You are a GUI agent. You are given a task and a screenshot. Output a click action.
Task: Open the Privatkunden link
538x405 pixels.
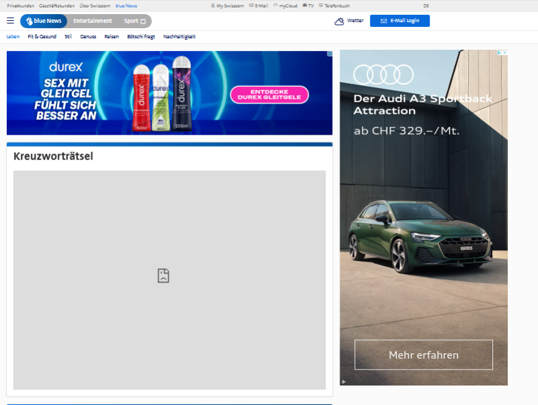20,5
